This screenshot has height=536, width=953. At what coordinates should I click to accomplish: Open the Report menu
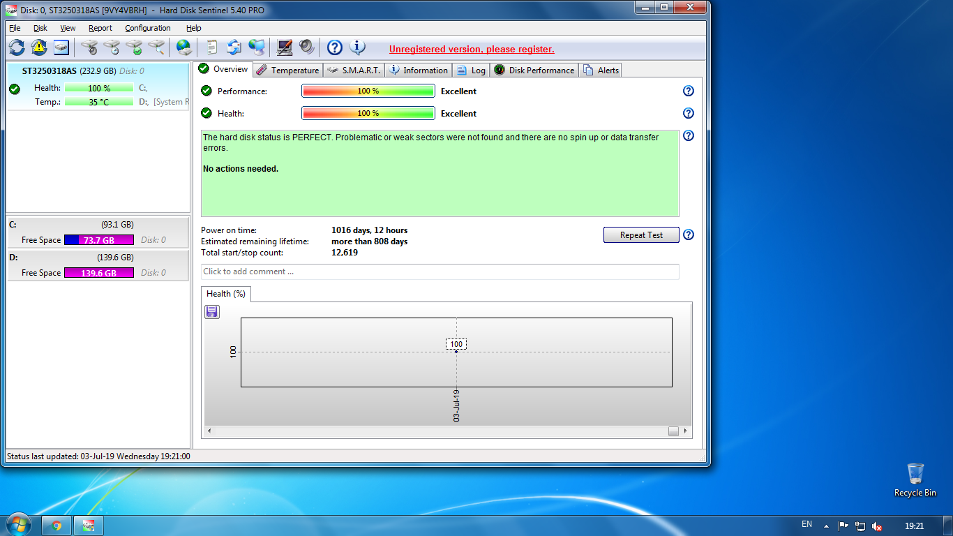click(x=100, y=28)
